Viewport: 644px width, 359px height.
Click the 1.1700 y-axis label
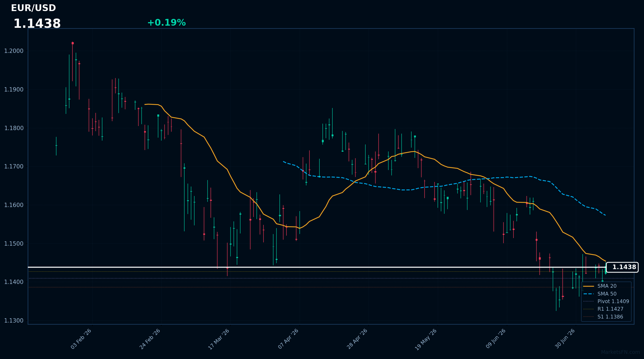point(14,167)
